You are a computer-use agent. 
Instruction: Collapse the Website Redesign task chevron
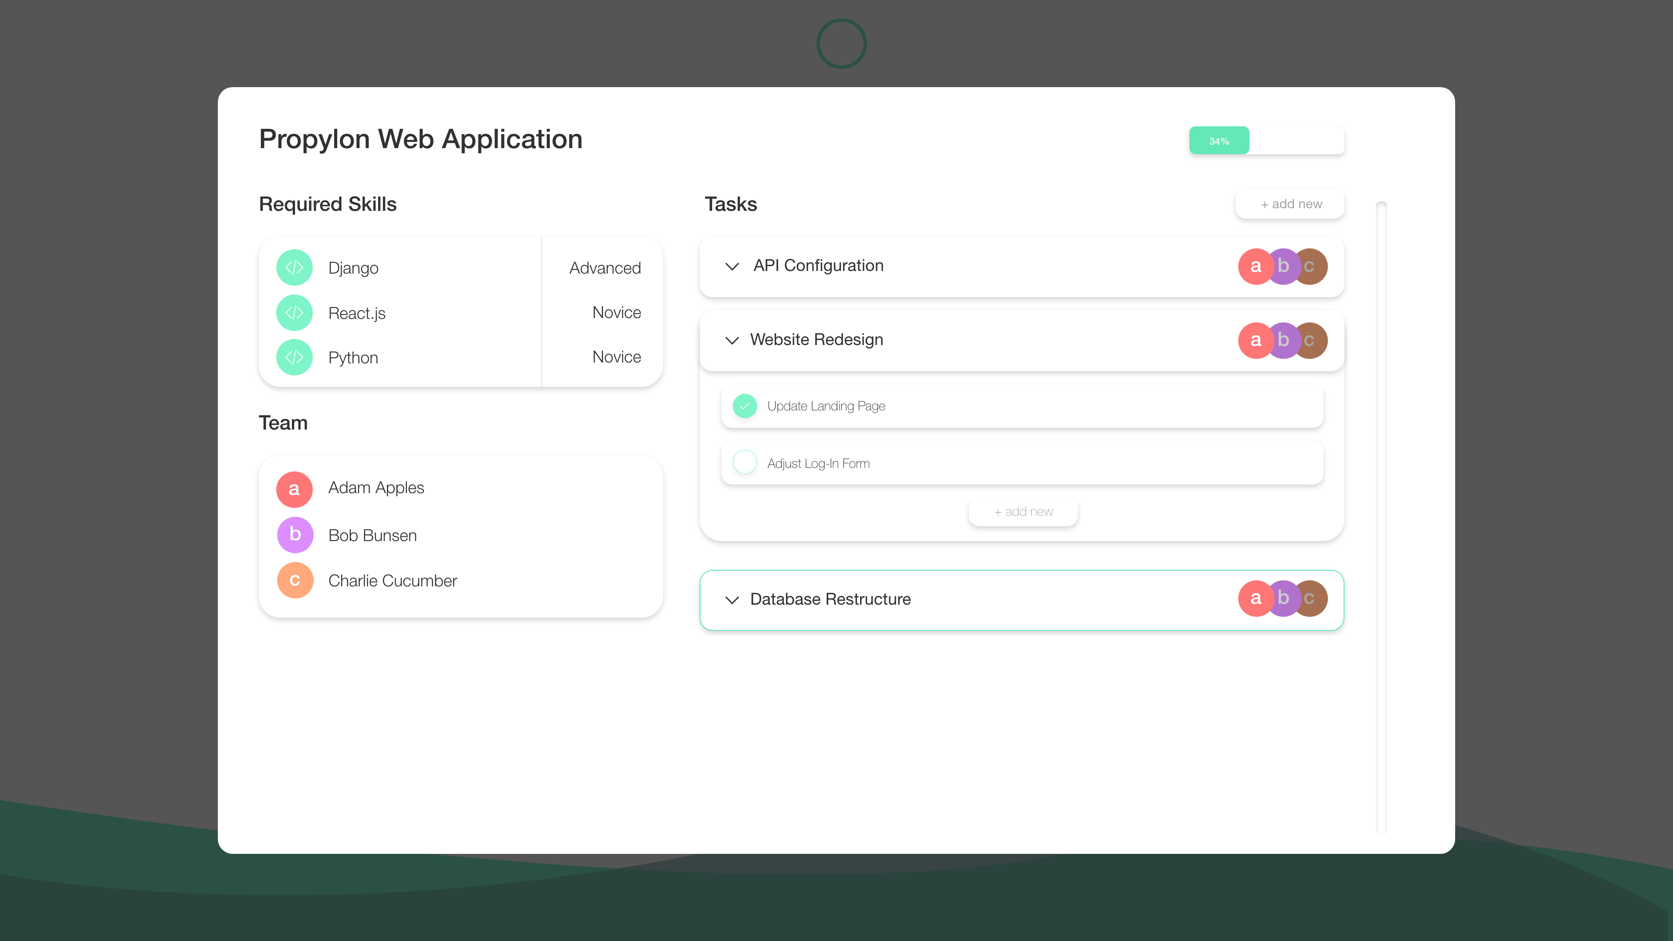pos(732,340)
